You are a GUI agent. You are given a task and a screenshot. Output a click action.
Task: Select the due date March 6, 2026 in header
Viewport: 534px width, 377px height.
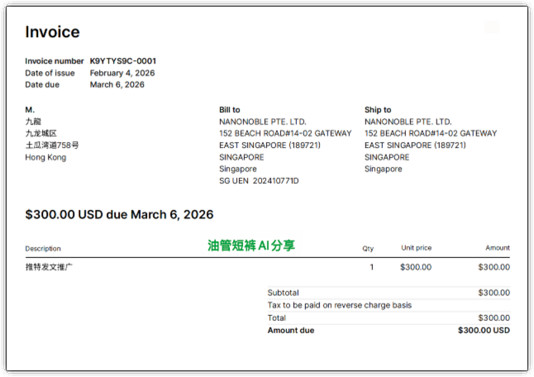117,84
